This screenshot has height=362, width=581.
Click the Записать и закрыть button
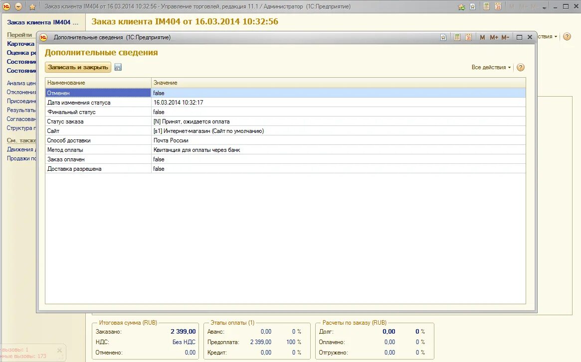78,67
